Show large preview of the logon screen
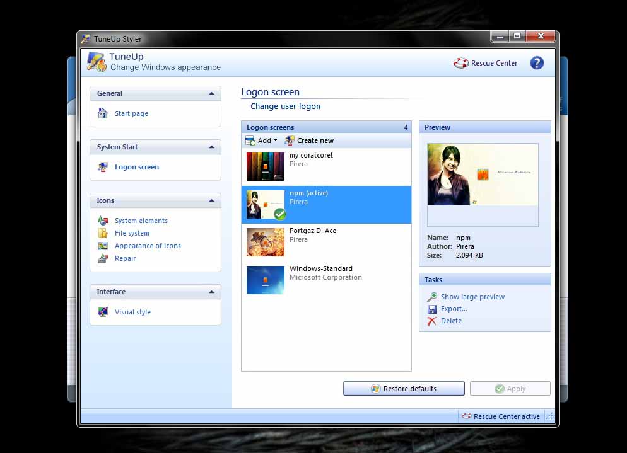The image size is (627, 453). click(x=472, y=297)
